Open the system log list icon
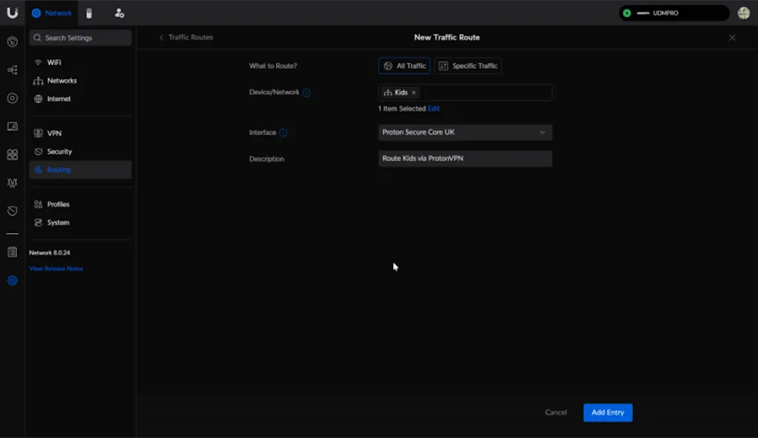The height and width of the screenshot is (438, 758). pos(13,252)
